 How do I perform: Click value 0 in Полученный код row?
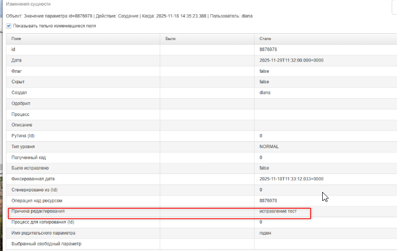coord(261,158)
